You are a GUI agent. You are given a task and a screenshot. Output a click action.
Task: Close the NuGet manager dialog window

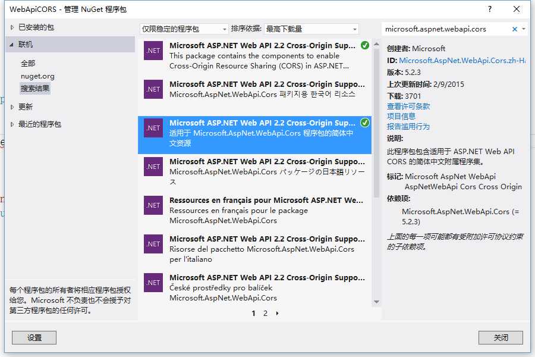pos(517,10)
